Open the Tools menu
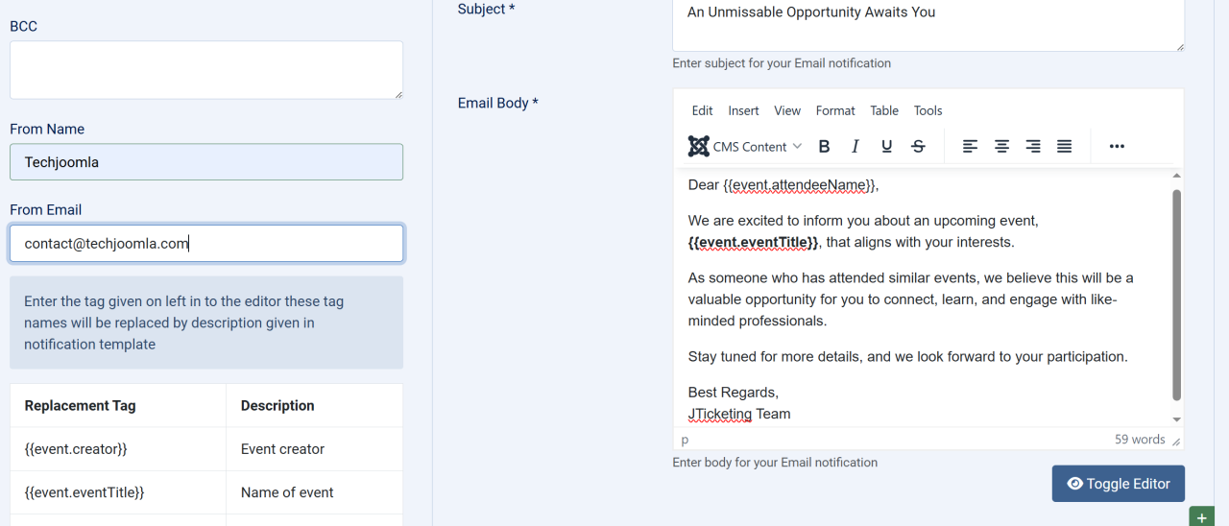This screenshot has height=526, width=1229. click(x=928, y=110)
